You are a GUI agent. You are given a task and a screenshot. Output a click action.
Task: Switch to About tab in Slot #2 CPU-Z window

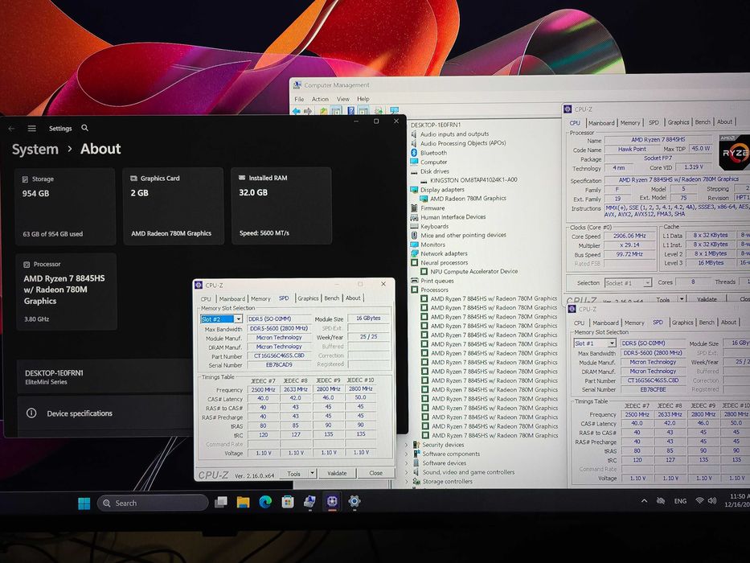[353, 298]
